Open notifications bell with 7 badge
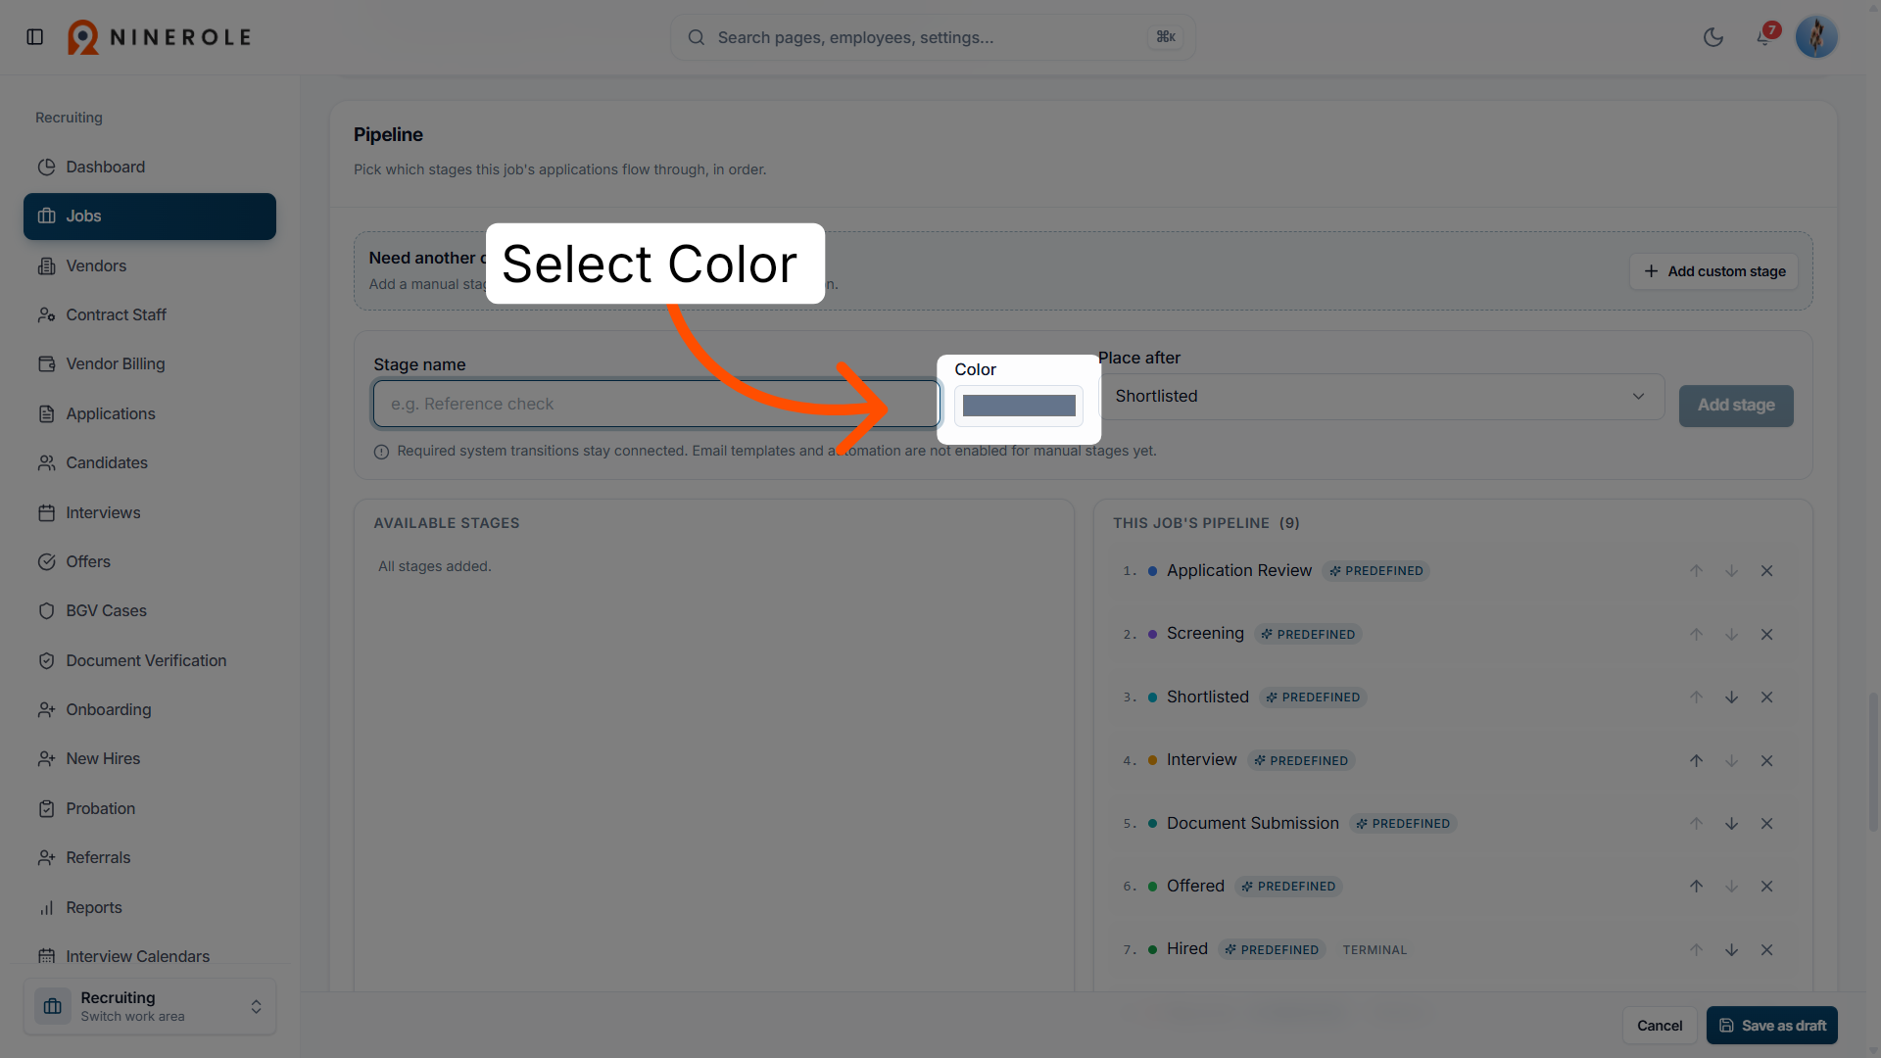The height and width of the screenshot is (1058, 1881). [x=1764, y=37]
